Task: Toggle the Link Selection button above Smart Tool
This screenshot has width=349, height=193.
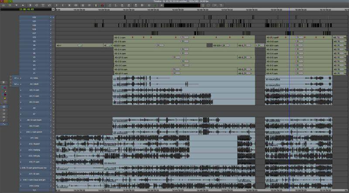Action: 4,82
